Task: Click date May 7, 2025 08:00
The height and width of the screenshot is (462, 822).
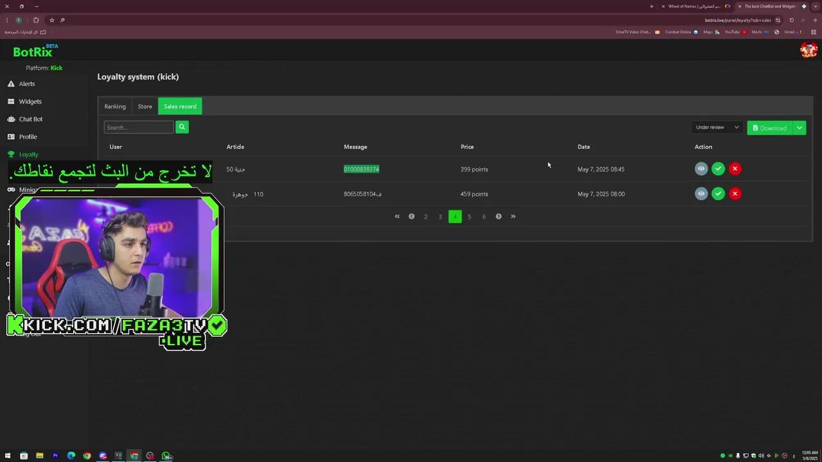Action: coord(601,194)
